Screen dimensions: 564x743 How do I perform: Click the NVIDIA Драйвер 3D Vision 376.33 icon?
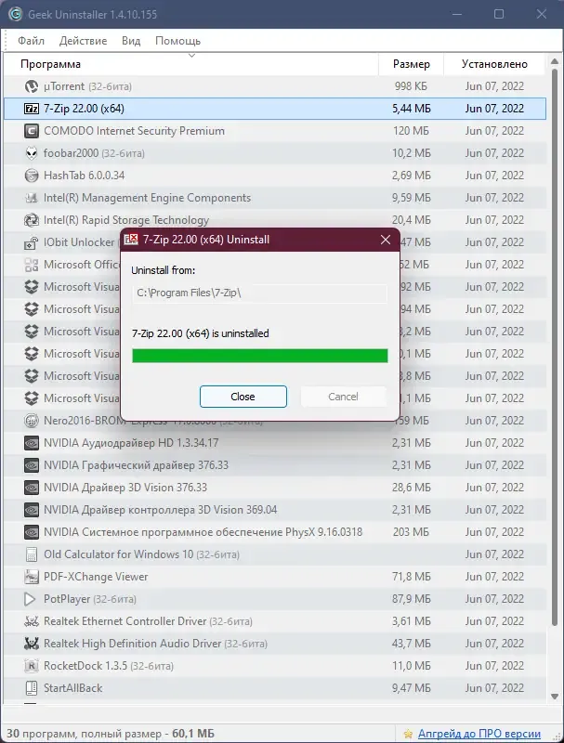pyautogui.click(x=32, y=487)
